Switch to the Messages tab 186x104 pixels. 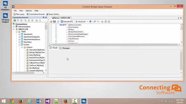[65, 48]
